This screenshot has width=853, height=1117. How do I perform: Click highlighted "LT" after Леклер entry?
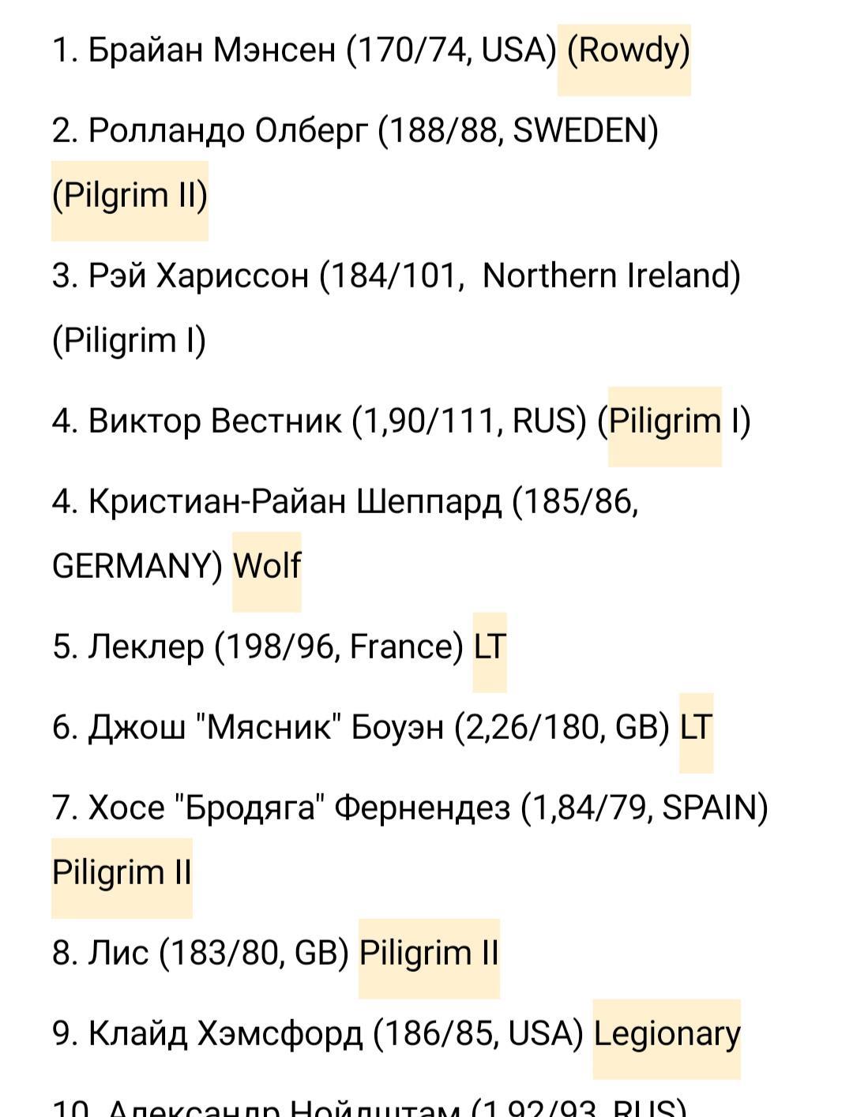pyautogui.click(x=490, y=647)
